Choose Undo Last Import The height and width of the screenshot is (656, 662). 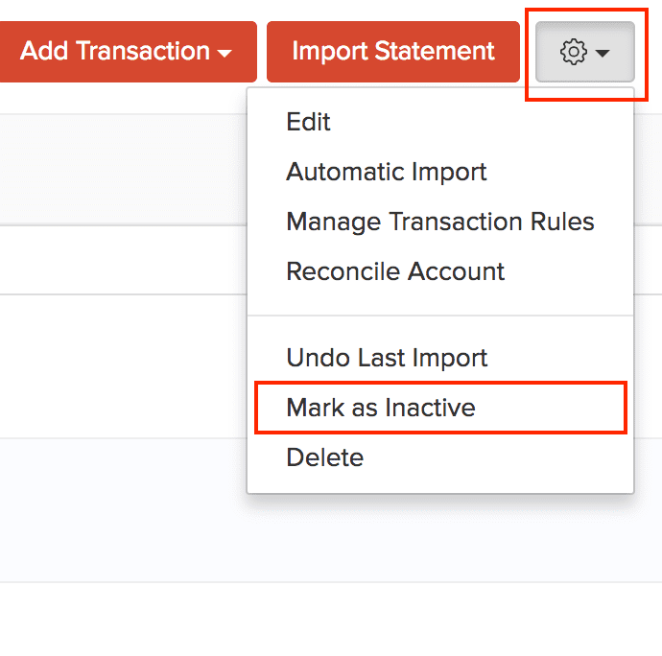(387, 358)
